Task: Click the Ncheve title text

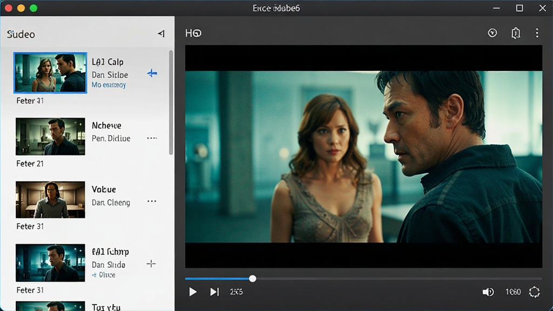Action: (x=106, y=125)
